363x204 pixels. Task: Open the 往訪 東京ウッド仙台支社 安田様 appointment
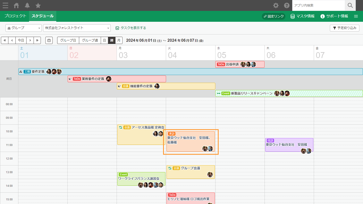pyautogui.click(x=289, y=145)
